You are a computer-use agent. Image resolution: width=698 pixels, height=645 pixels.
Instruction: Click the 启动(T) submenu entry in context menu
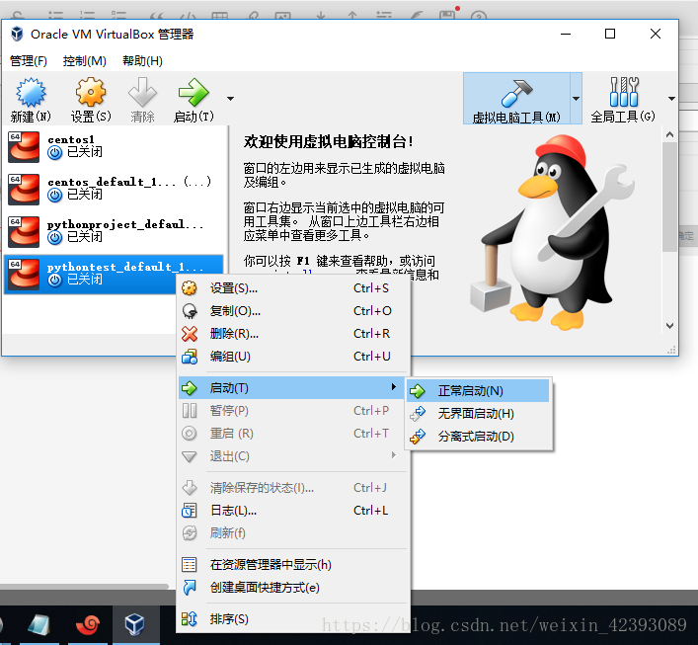[x=293, y=388]
